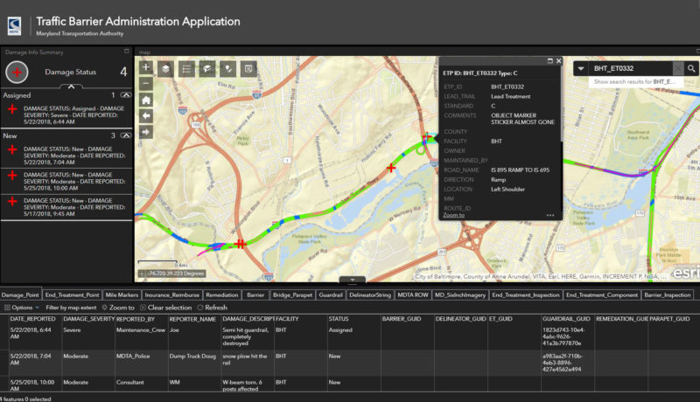Screen dimensions: 700x402
Task: Open search source dropdown arrow
Action: pos(580,68)
